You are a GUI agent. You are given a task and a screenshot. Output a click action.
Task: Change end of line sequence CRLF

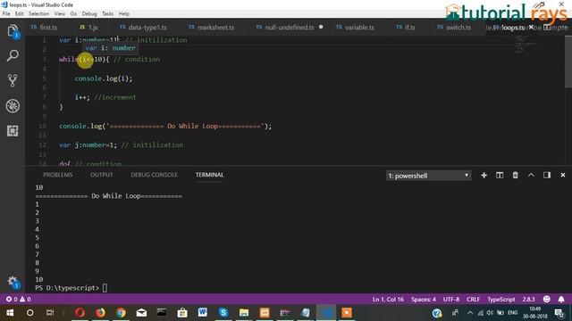[473, 300]
